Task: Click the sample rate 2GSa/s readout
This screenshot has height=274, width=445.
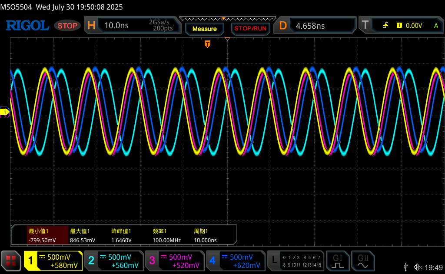Action: click(159, 22)
